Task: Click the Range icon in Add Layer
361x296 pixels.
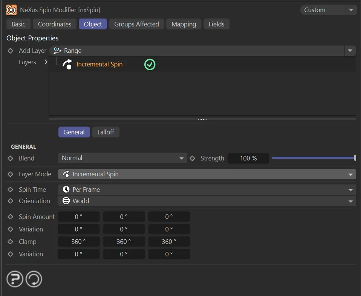Action: (58, 51)
